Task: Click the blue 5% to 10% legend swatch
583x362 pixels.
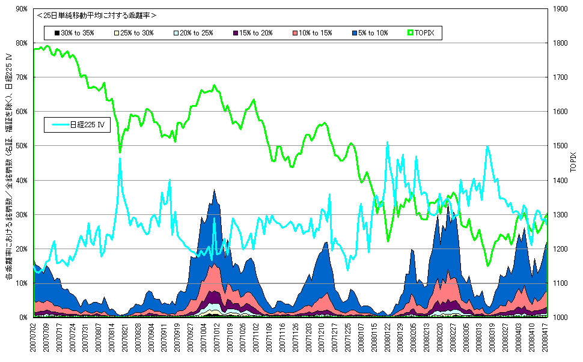Action: pyautogui.click(x=355, y=33)
